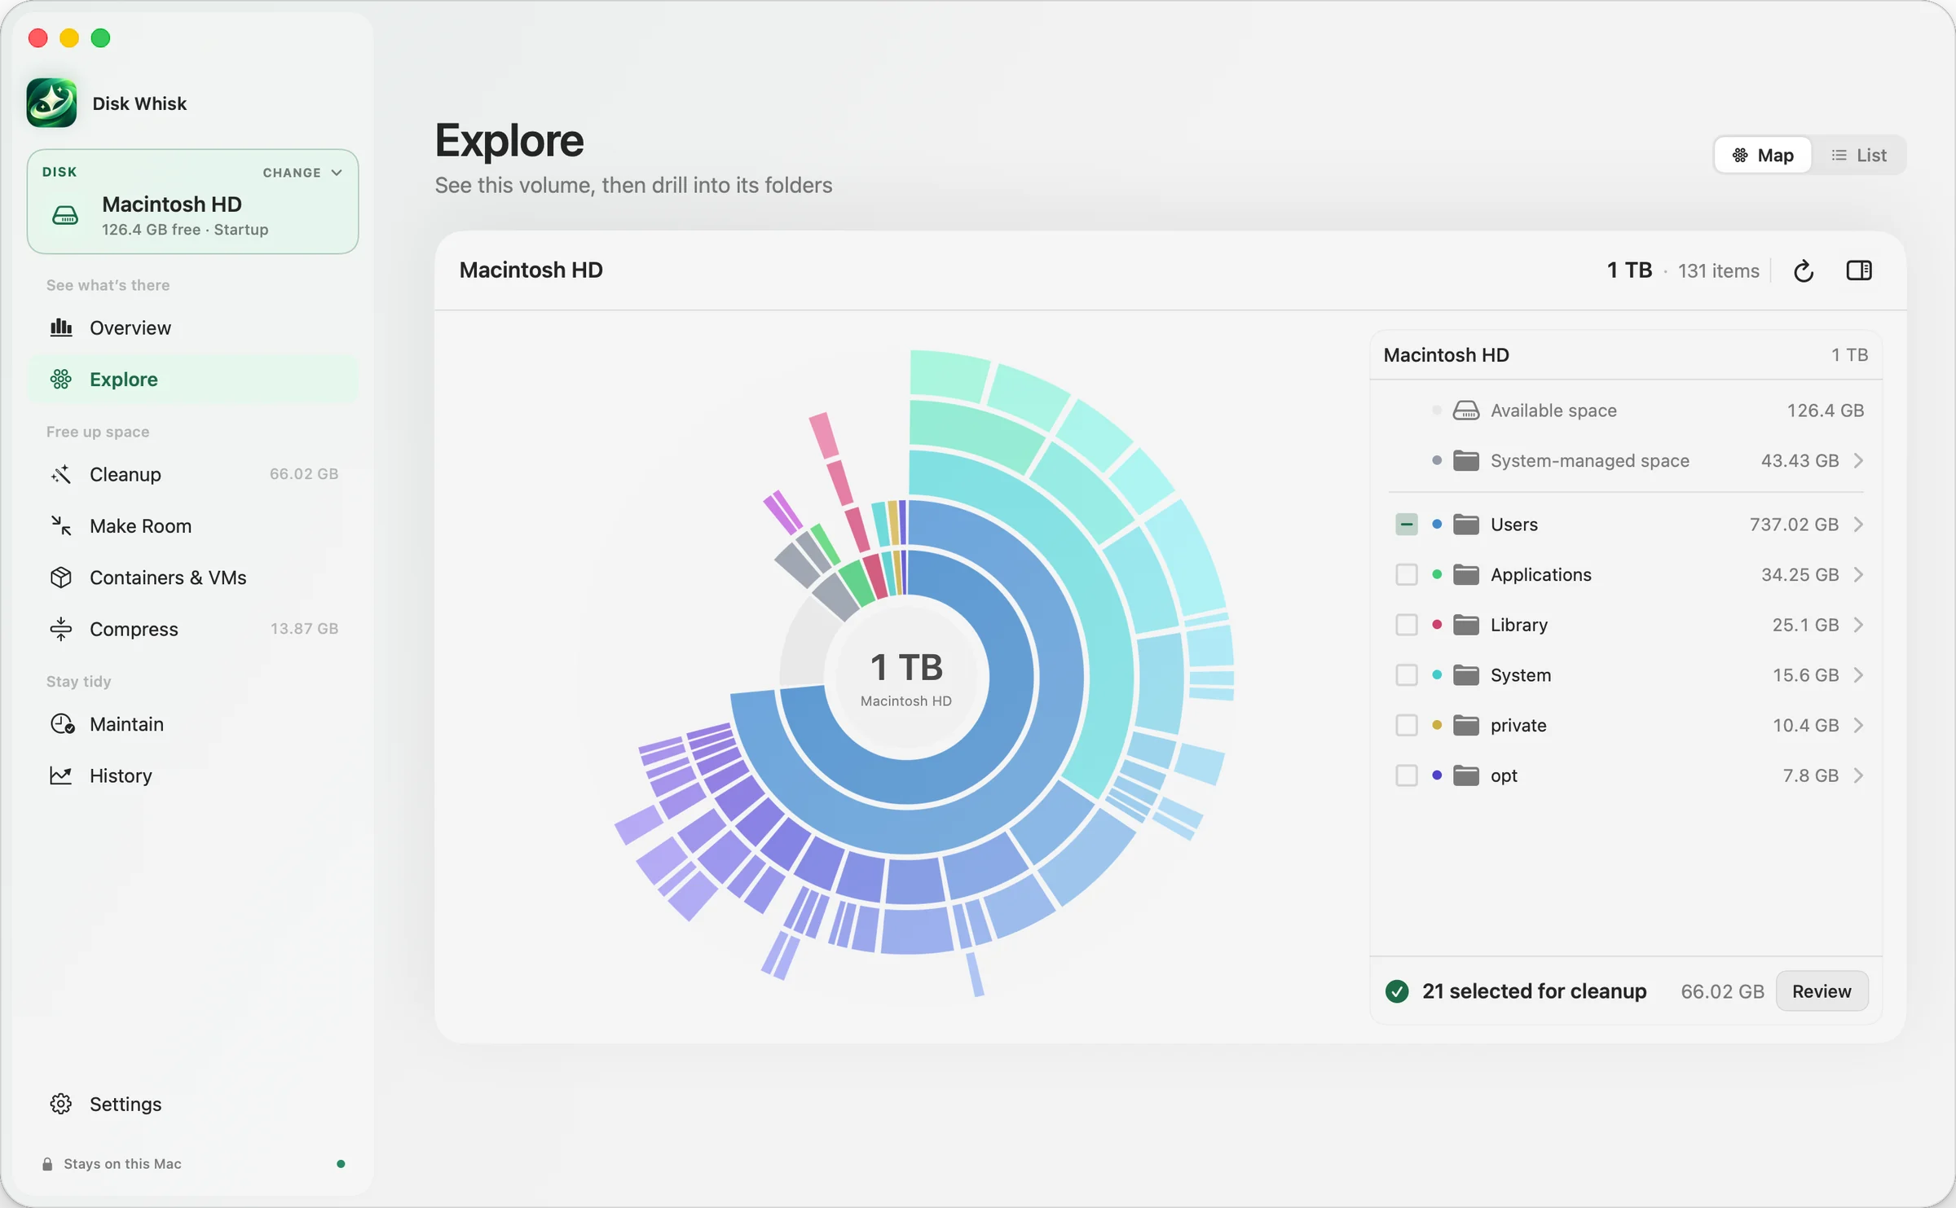Click the purple color dot beside opt
1956x1208 pixels.
(x=1437, y=775)
